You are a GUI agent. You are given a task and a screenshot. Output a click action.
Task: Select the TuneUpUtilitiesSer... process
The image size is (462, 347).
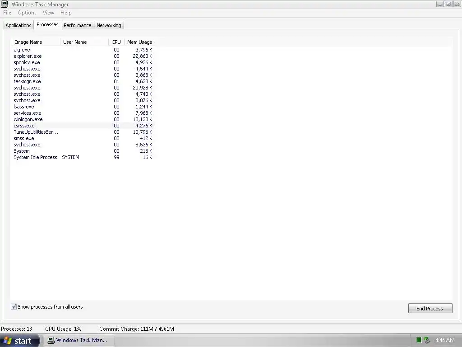coord(83,132)
